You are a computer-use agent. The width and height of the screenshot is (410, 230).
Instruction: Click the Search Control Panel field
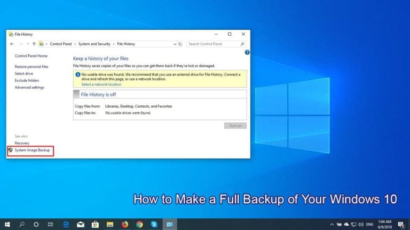point(212,44)
